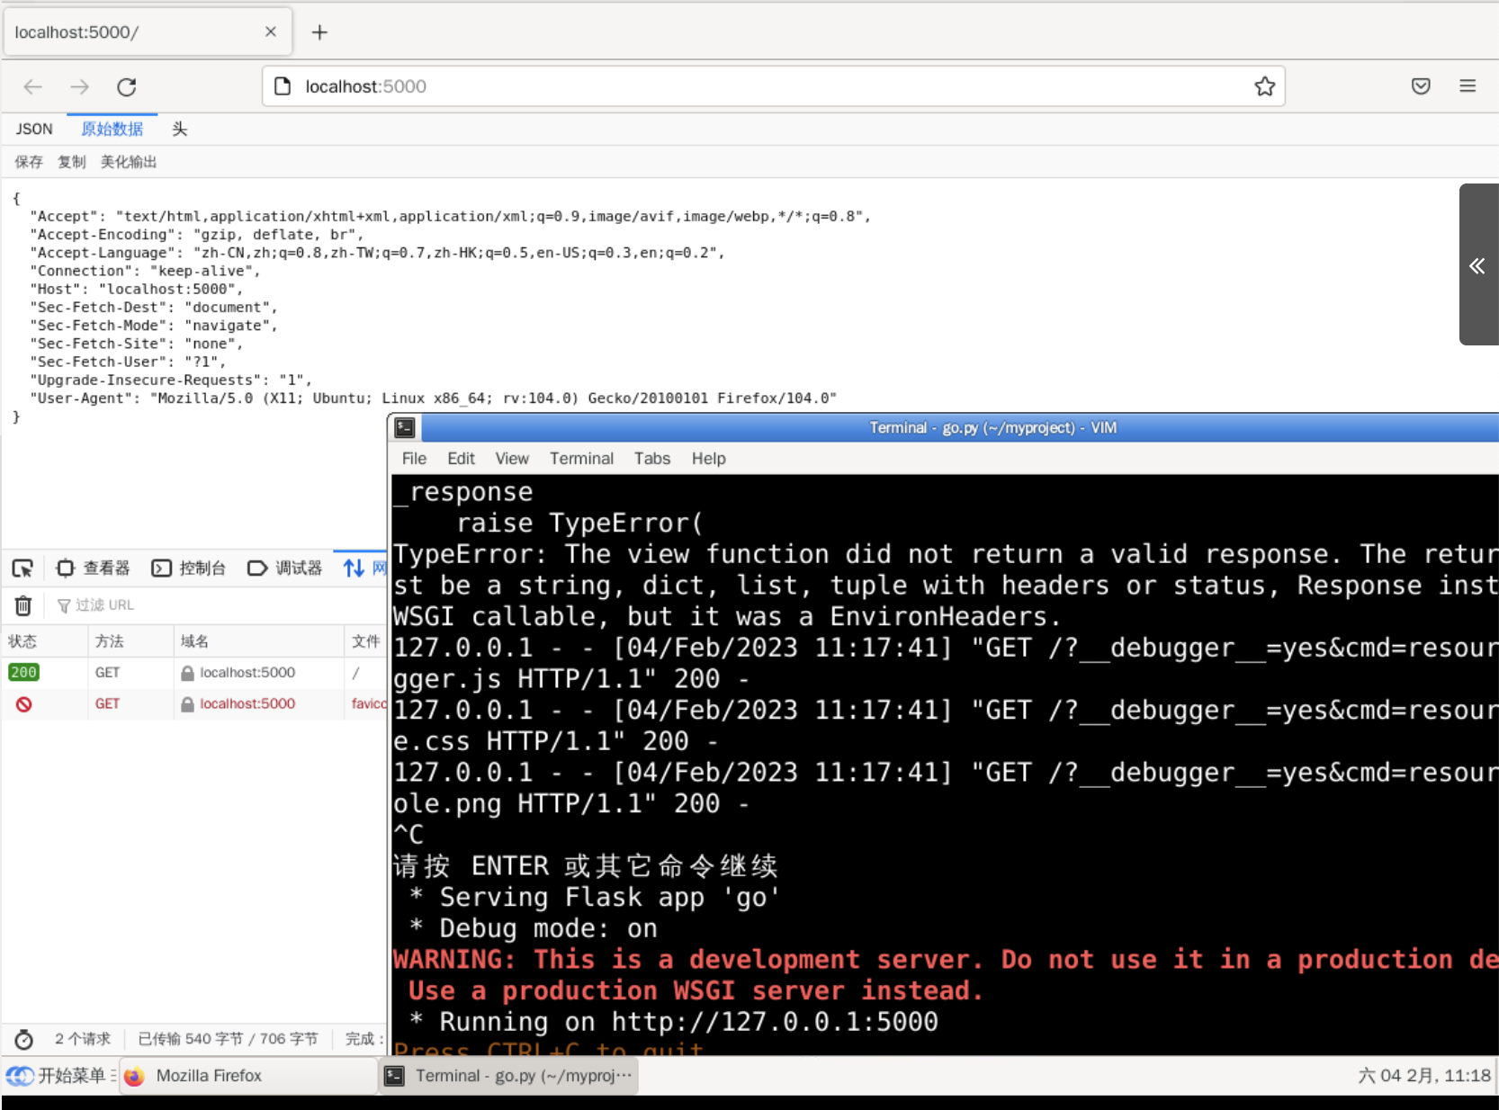This screenshot has height=1110, width=1499.
Task: Select the 200 GET request row
Action: tap(194, 673)
